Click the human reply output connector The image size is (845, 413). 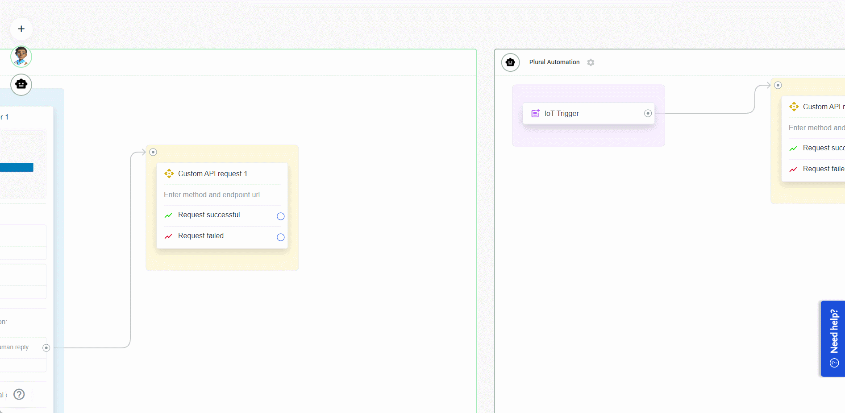(x=46, y=348)
